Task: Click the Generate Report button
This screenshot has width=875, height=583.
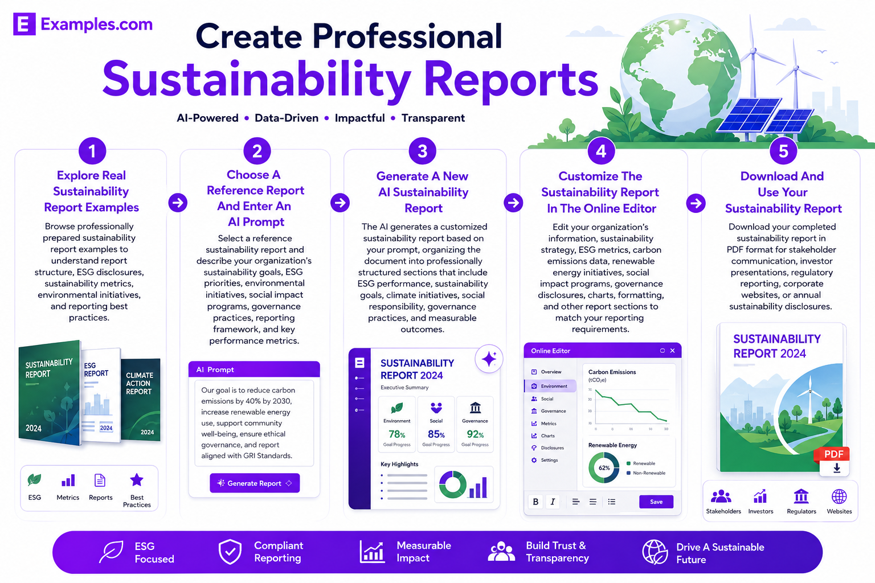Action: pyautogui.click(x=255, y=483)
